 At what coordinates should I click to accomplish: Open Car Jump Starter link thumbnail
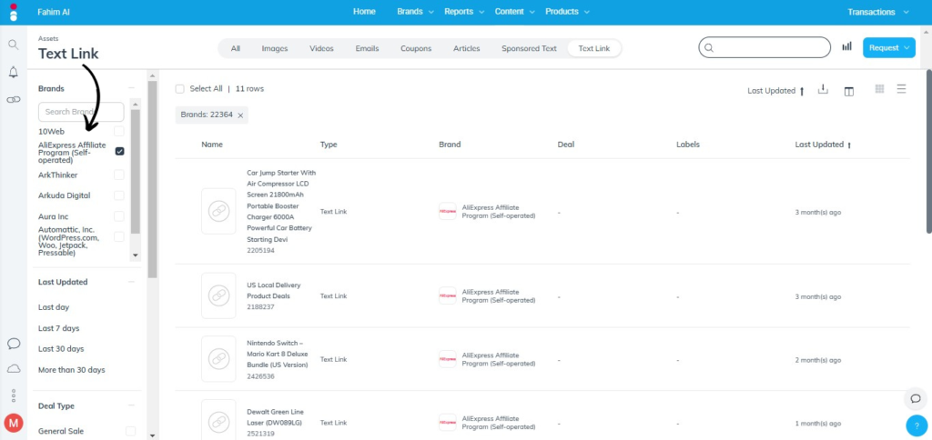point(218,212)
